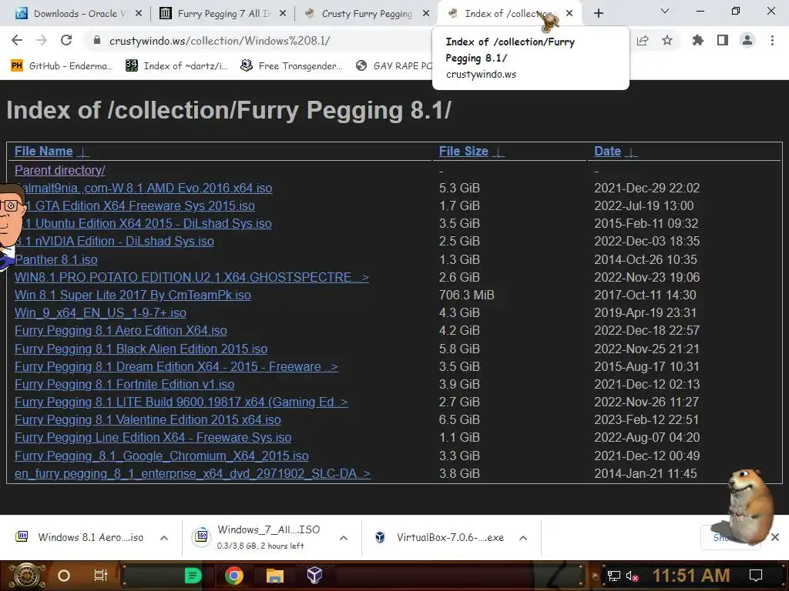
Task: Close the Downloads - Oracle tab
Action: coord(139,13)
